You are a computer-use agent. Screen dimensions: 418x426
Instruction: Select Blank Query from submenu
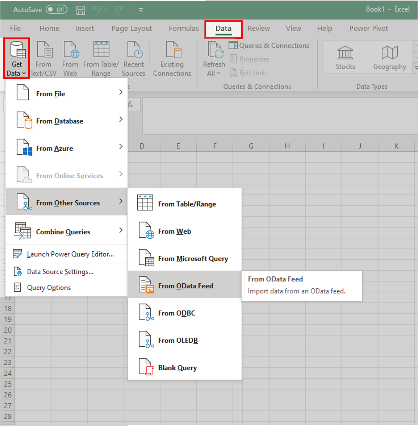pos(177,368)
